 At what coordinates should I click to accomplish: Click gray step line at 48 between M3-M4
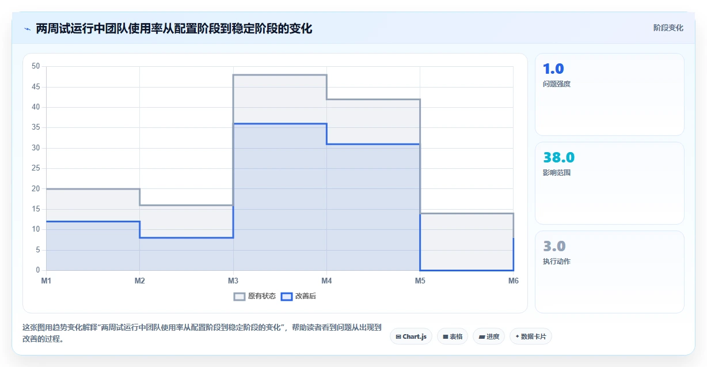(280, 75)
